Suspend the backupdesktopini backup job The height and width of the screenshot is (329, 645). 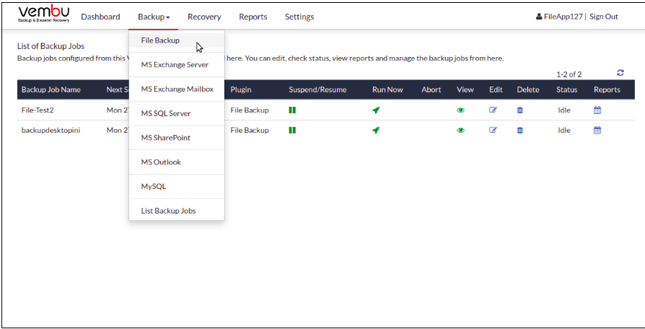[292, 131]
